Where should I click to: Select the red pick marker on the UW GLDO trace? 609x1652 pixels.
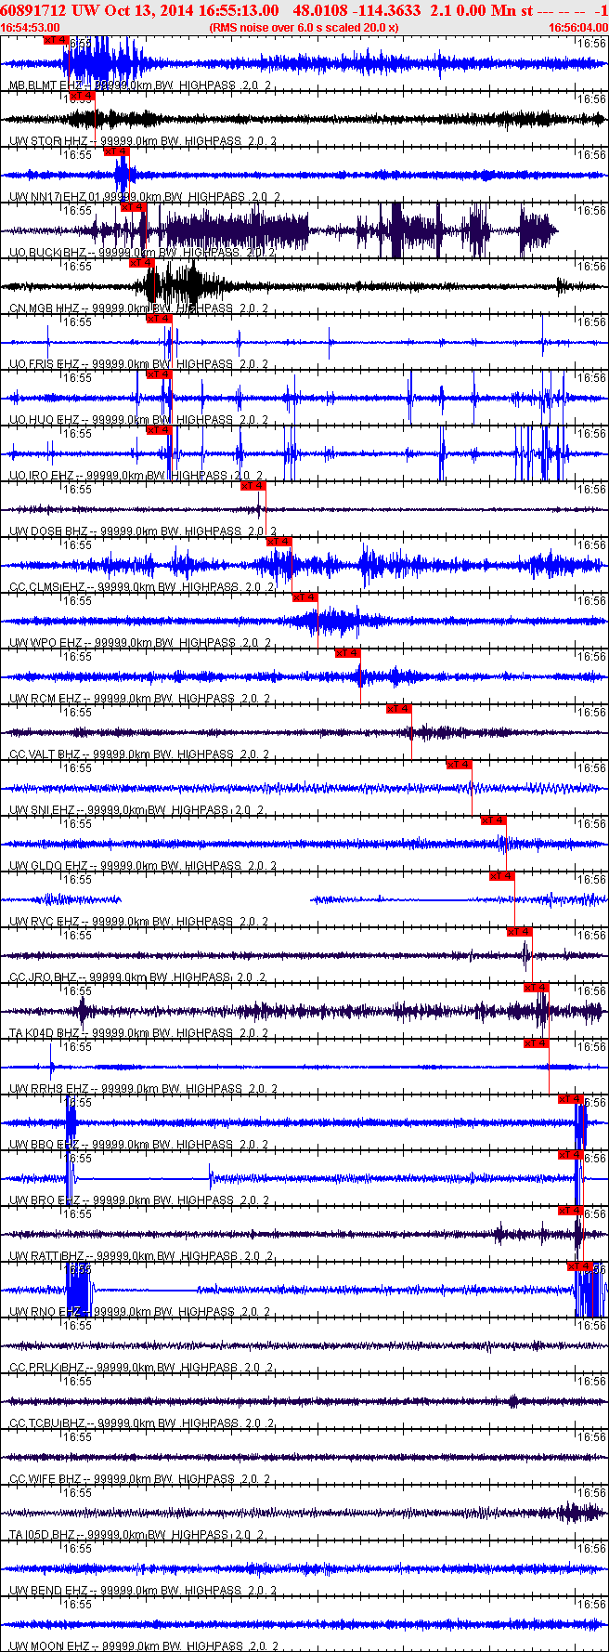pyautogui.click(x=494, y=820)
